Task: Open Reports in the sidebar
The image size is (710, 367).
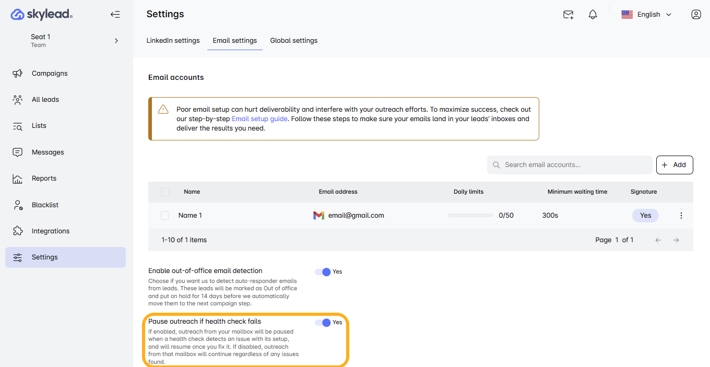Action: [x=65, y=179]
